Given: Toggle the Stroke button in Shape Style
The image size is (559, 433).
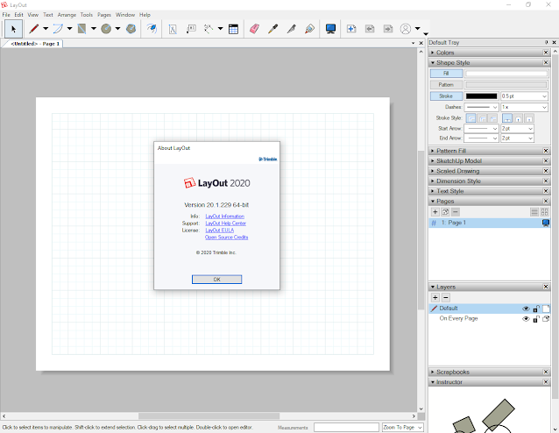Looking at the screenshot, I should click(x=446, y=96).
